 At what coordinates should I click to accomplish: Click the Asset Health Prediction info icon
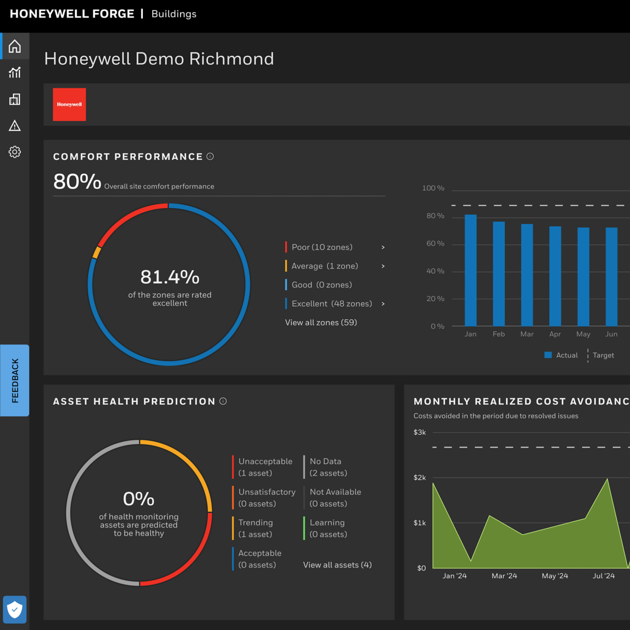tap(223, 401)
